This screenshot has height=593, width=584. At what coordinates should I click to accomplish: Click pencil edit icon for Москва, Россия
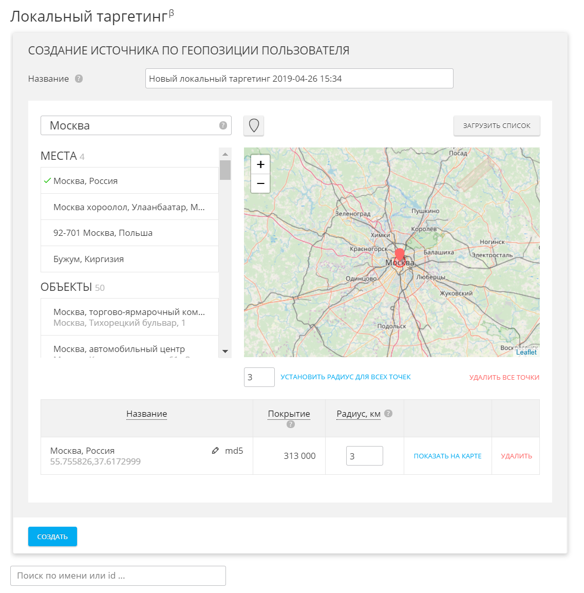point(215,451)
